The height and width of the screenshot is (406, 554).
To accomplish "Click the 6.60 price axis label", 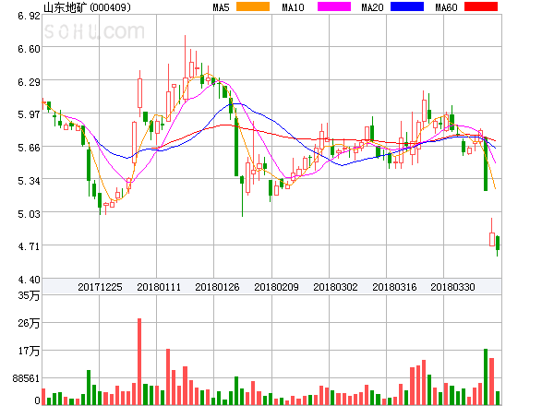I will (x=29, y=49).
